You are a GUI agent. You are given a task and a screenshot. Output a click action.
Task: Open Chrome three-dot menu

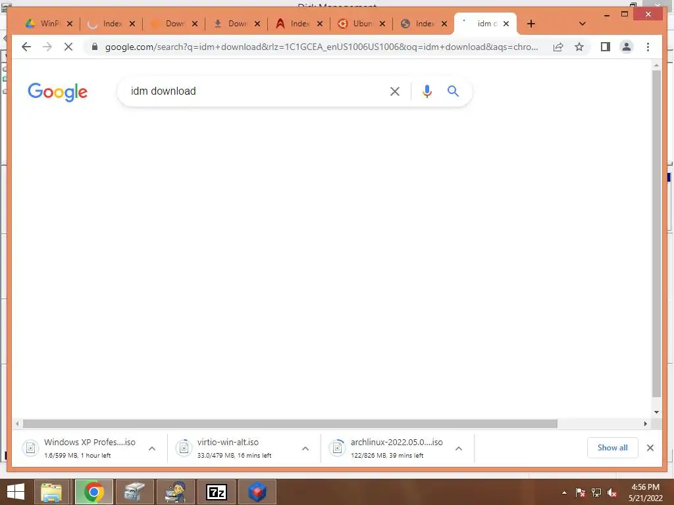click(x=648, y=47)
